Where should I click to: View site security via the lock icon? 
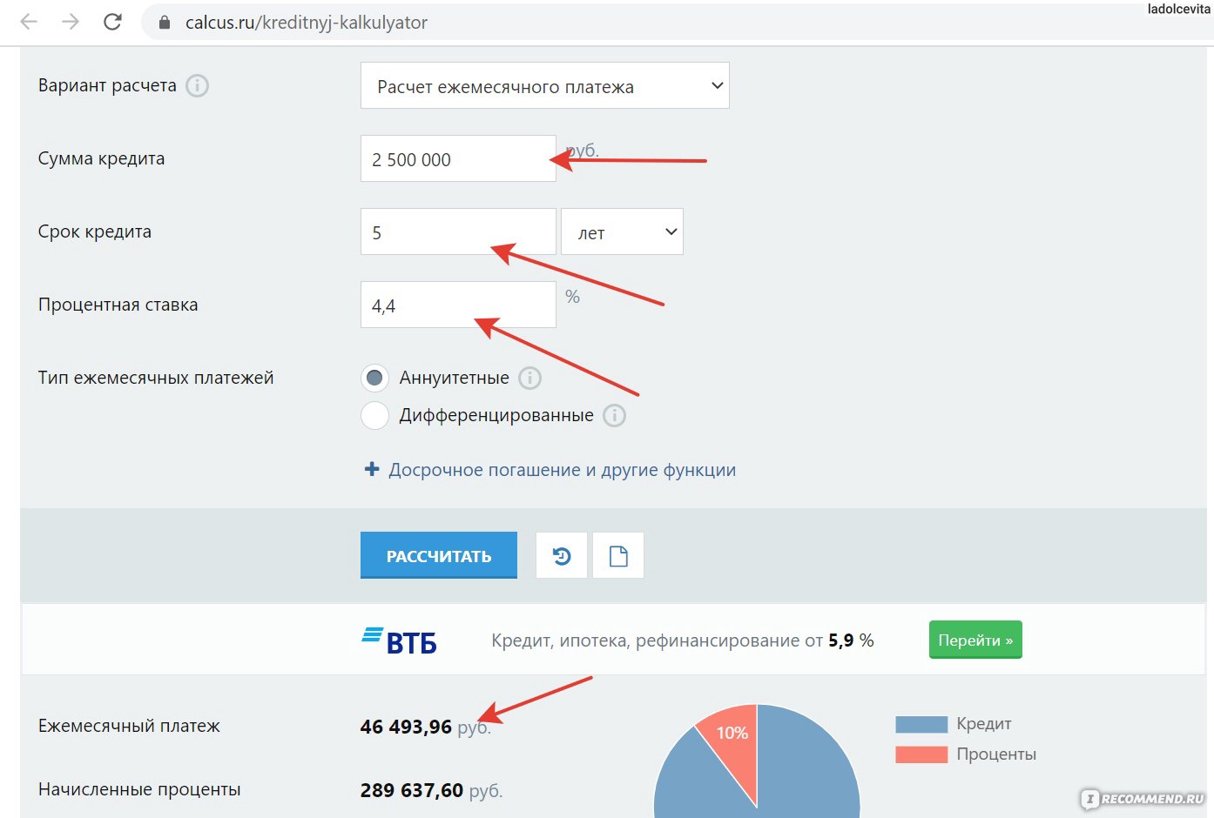(x=164, y=23)
